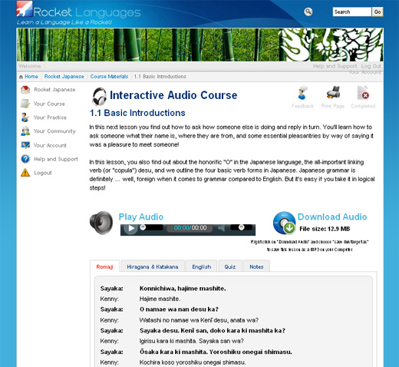Click Log Out link in top bar
Image resolution: width=399 pixels, height=367 pixels.
coord(371,66)
